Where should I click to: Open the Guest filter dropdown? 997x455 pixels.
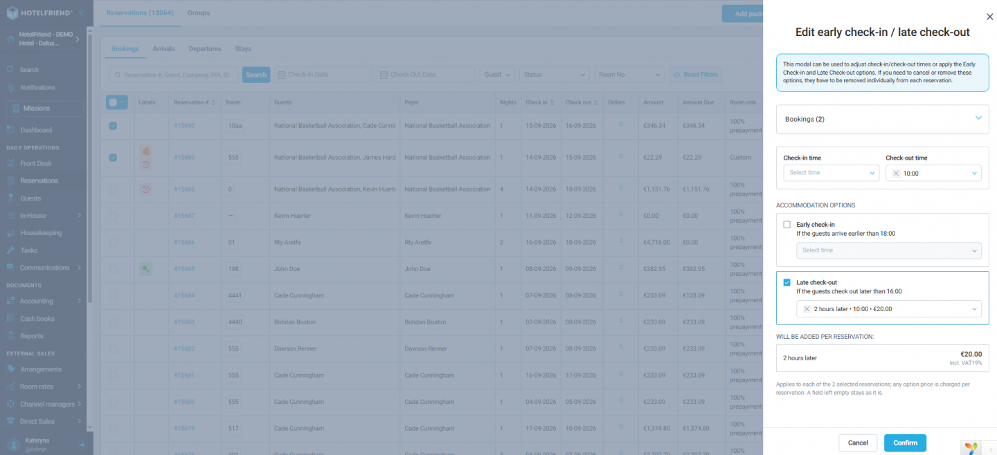(x=497, y=75)
